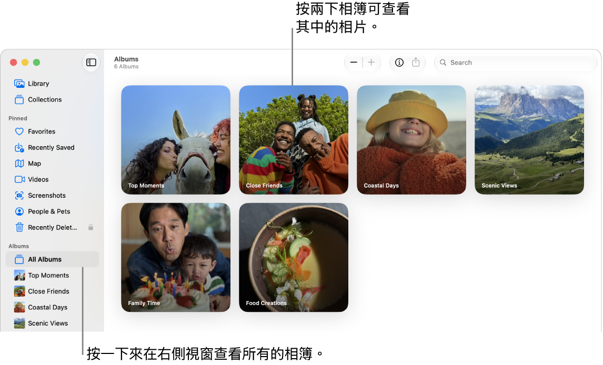Open the Videos camera icon
Screen dimensions: 603x365
(19, 179)
